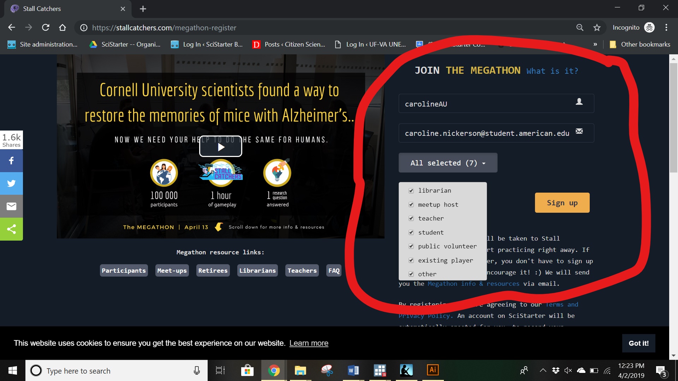Bookmark this page with the star icon
Screen dimensions: 678x381
pyautogui.click(x=597, y=28)
